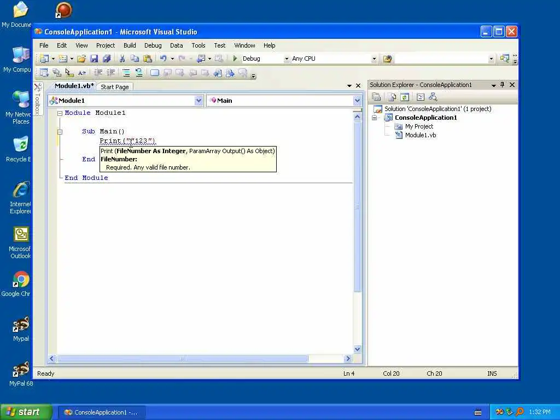Jump to previous bookmark in document icon

pos(218,73)
